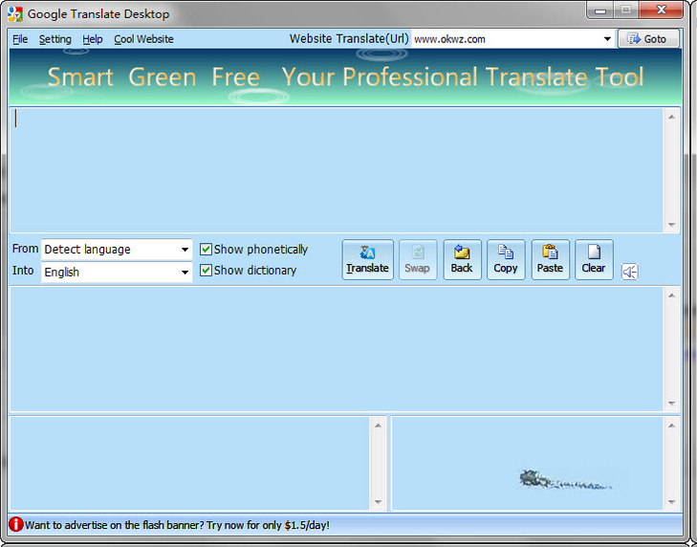Click the translation output text area
697x547 pixels.
coord(337,349)
